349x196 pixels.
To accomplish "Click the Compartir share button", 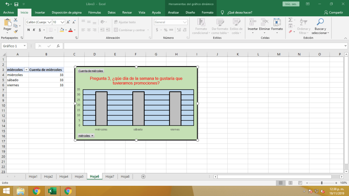I will click(333, 13).
